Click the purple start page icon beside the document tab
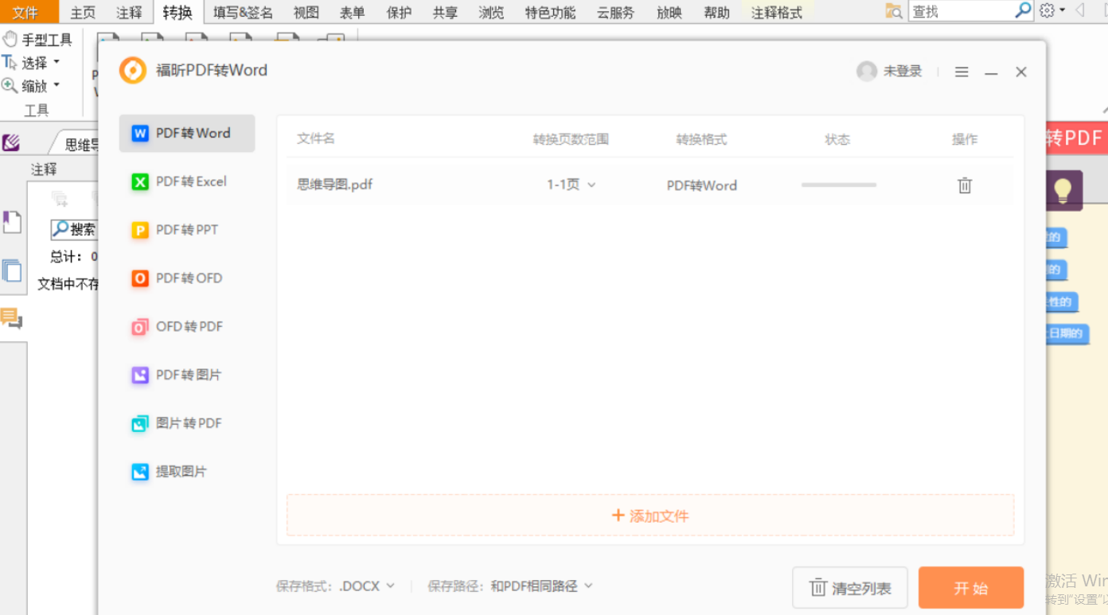The image size is (1108, 615). 11,143
